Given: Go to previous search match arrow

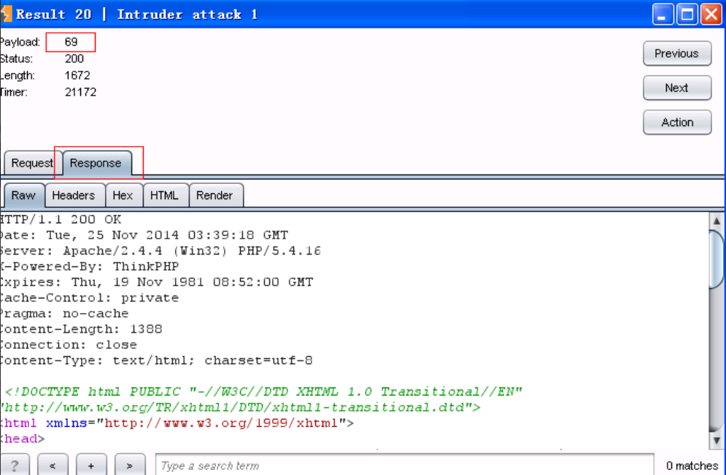Looking at the screenshot, I should tap(53, 465).
